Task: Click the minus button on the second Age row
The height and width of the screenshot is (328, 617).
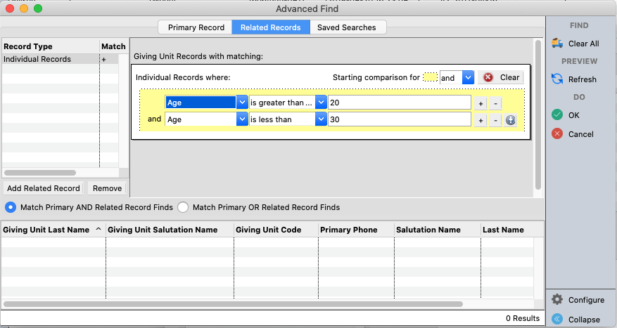Action: (494, 120)
